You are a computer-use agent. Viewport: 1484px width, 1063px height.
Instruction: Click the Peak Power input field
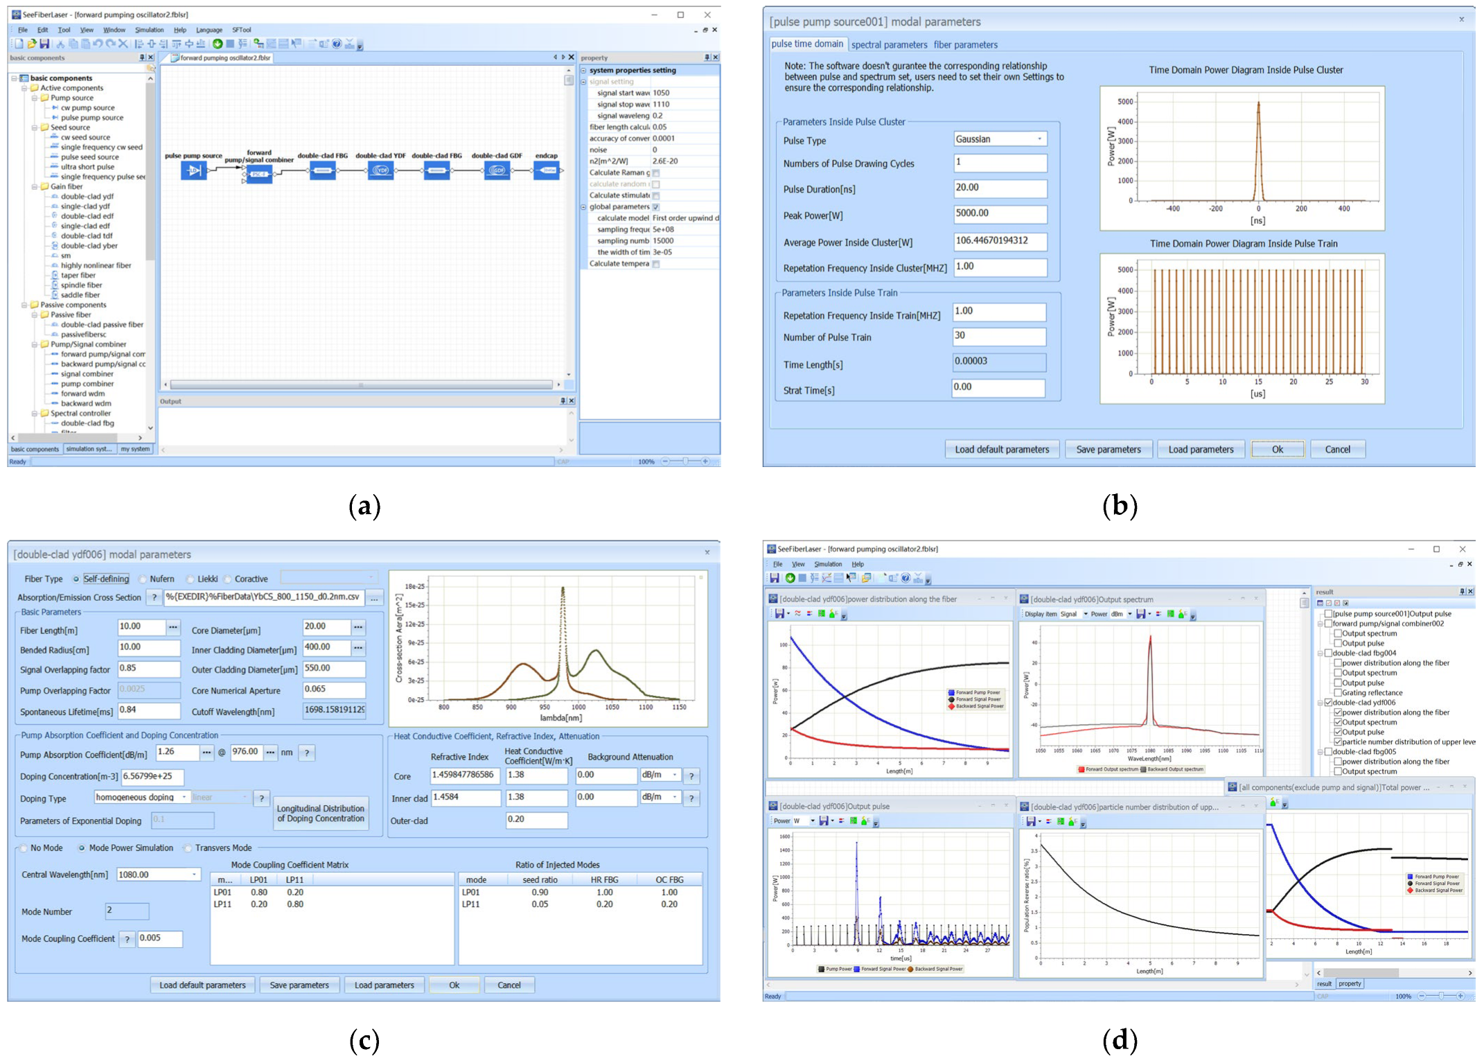[x=999, y=214]
